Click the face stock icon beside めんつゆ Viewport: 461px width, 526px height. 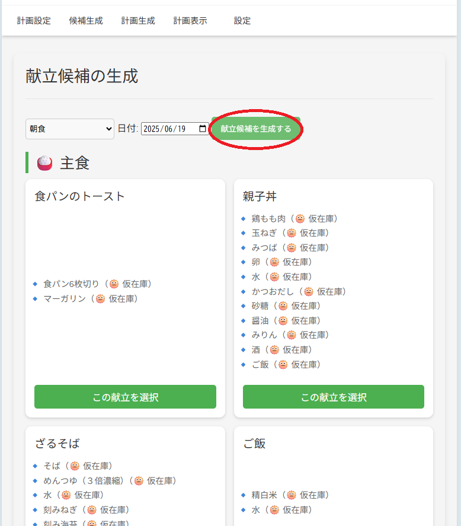coord(139,481)
